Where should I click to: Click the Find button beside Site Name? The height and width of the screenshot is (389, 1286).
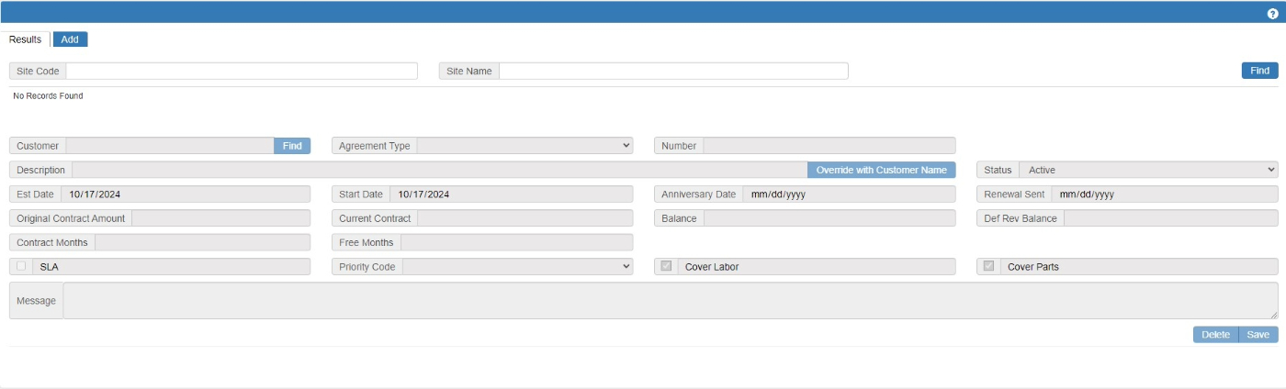1259,71
